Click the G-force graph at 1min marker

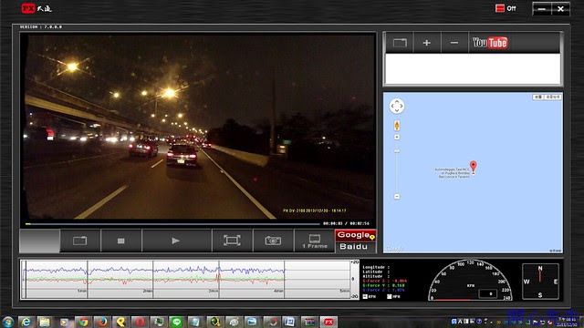[88, 280]
